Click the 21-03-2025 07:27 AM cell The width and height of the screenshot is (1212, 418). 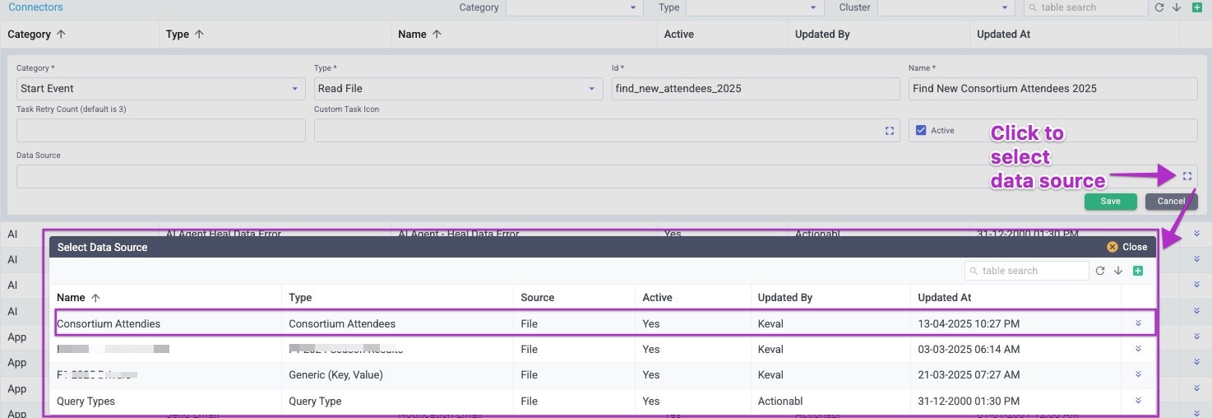(969, 375)
